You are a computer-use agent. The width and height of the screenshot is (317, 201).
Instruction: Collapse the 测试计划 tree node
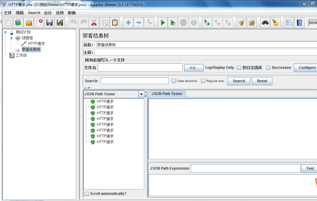click(6, 32)
